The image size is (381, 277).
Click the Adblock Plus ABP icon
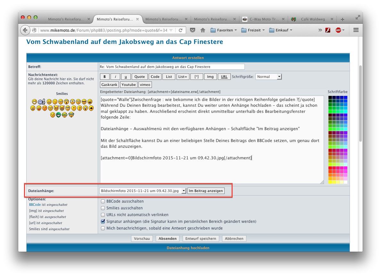[x=338, y=30]
